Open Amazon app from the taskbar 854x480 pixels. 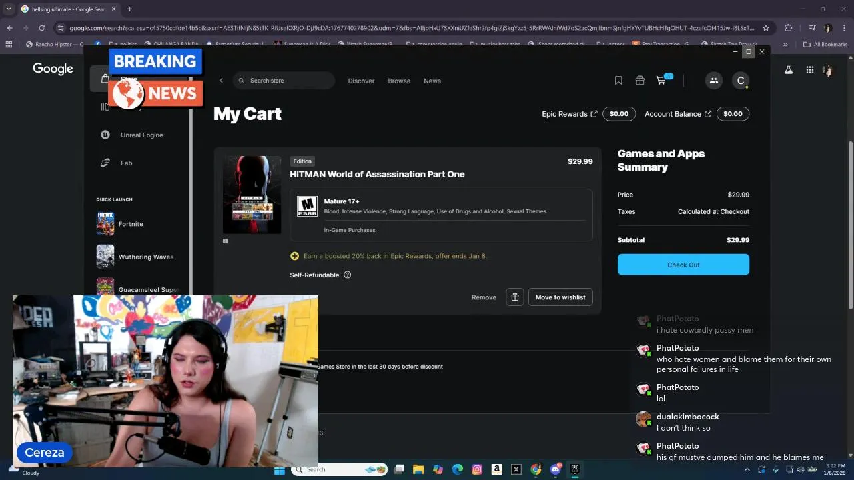pyautogui.click(x=496, y=469)
